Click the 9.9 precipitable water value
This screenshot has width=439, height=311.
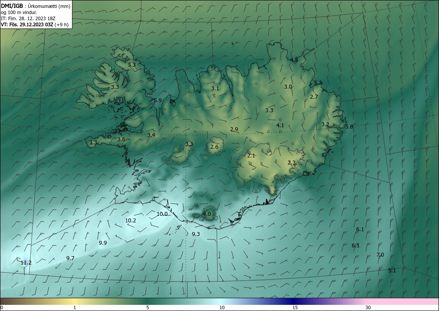pos(103,243)
